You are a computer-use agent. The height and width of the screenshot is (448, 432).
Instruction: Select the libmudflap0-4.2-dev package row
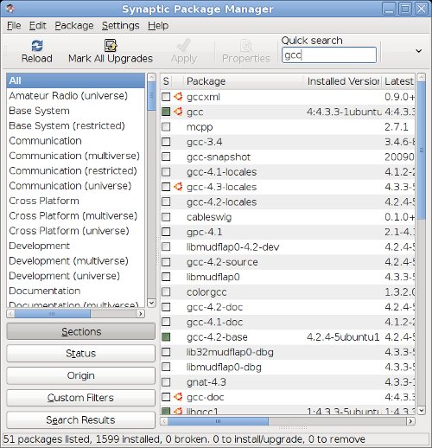point(288,247)
